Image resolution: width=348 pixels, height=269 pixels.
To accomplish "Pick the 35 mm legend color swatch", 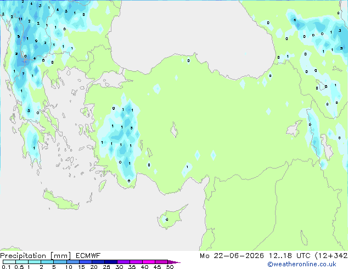I will pos(136,262).
